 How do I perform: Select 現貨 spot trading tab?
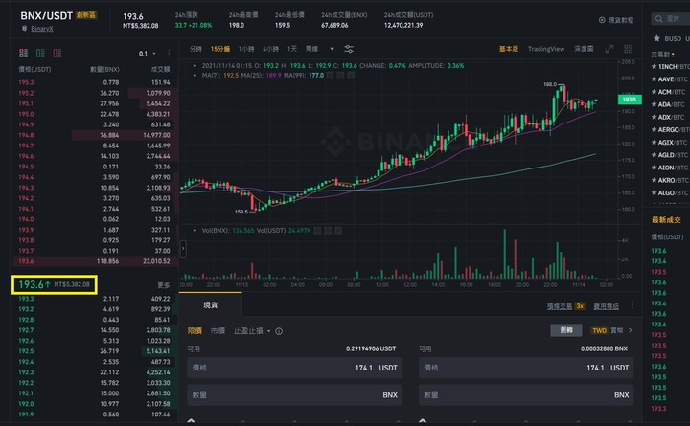point(210,305)
